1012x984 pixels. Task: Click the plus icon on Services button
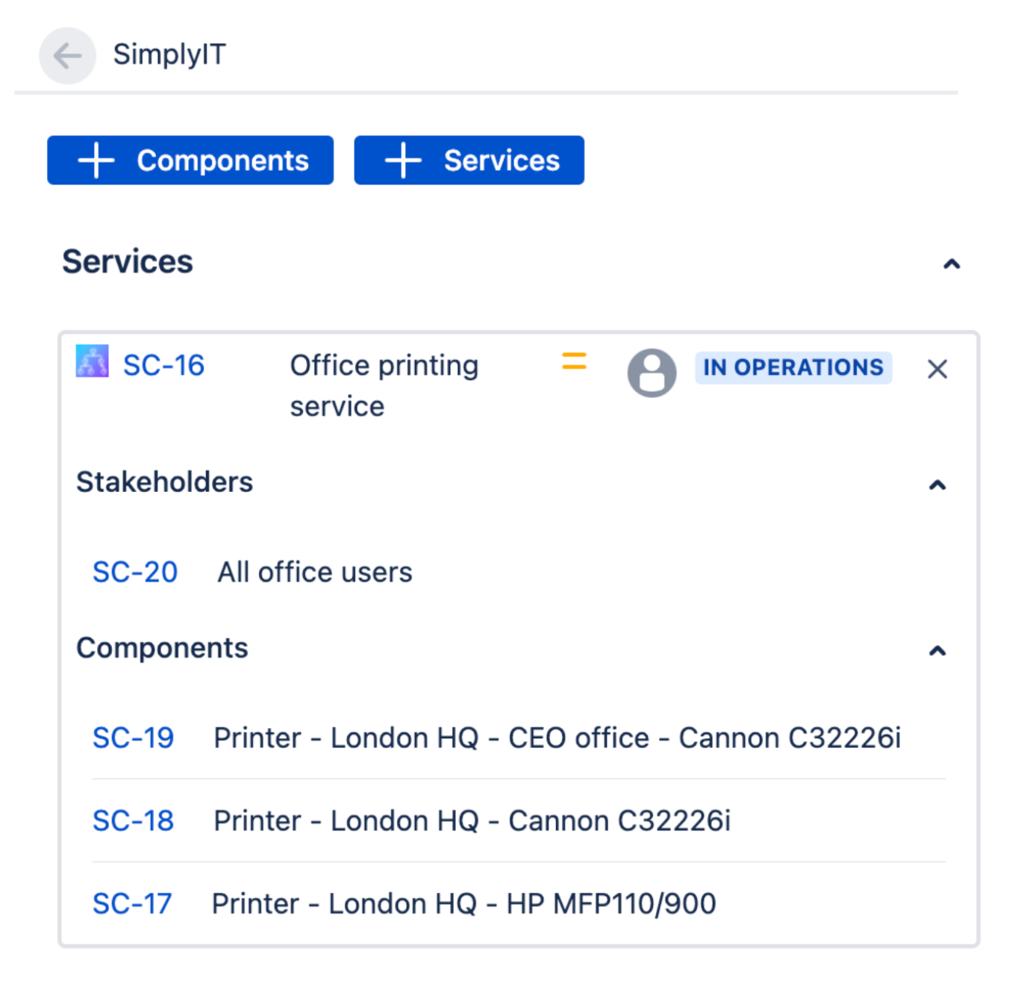(403, 161)
